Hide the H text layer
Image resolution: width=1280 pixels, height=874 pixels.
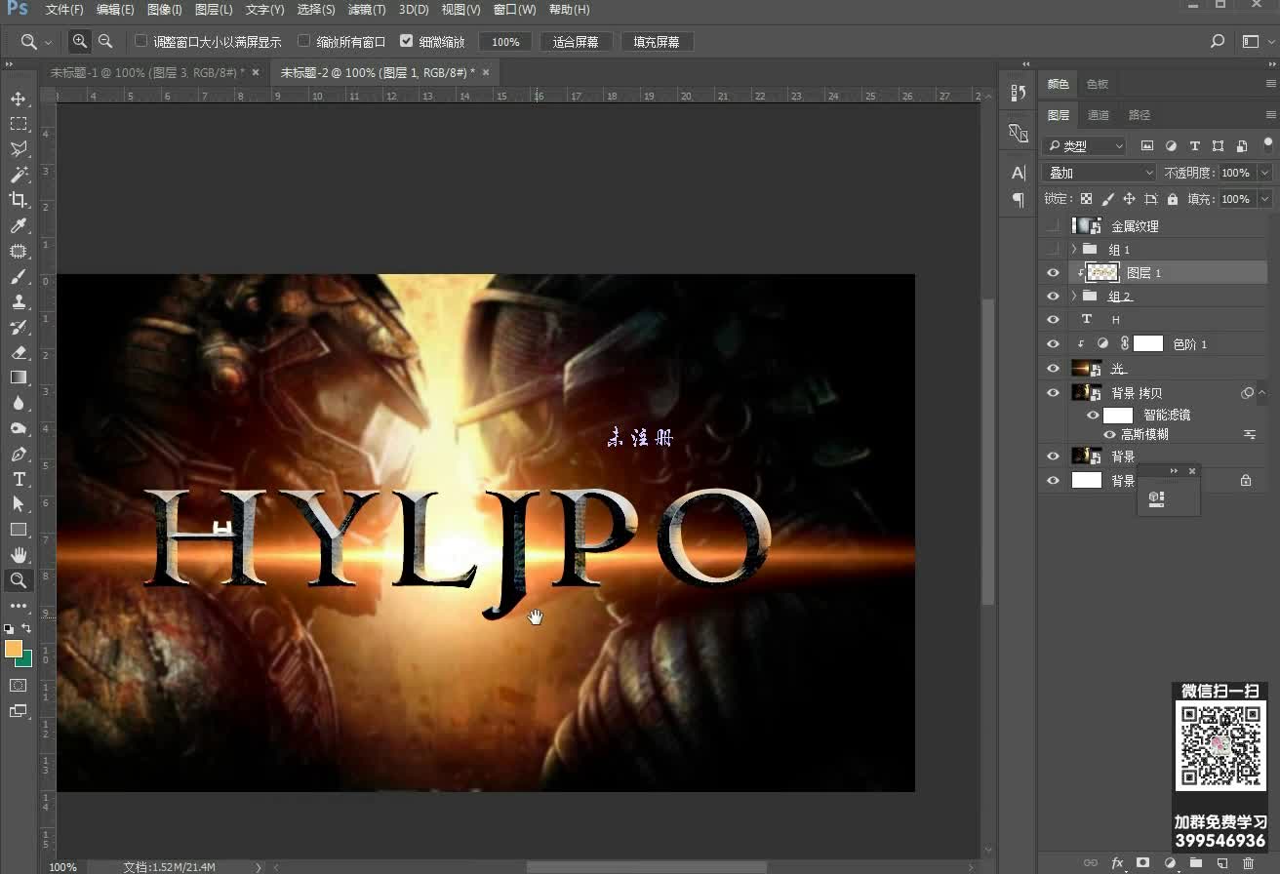[x=1053, y=320]
